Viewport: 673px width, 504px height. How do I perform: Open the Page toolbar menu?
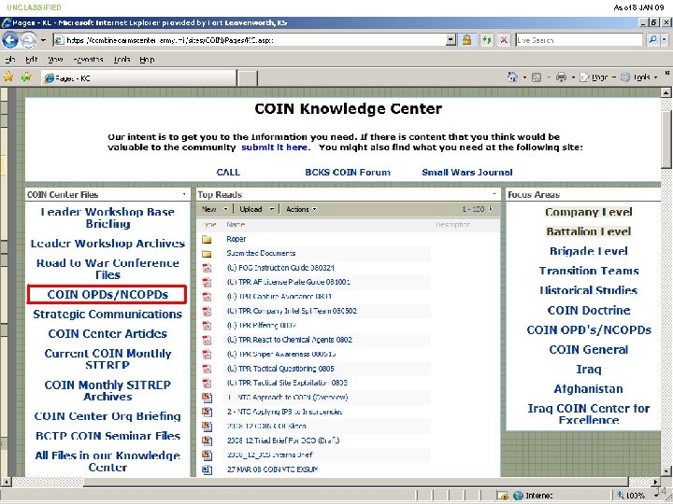[x=597, y=77]
